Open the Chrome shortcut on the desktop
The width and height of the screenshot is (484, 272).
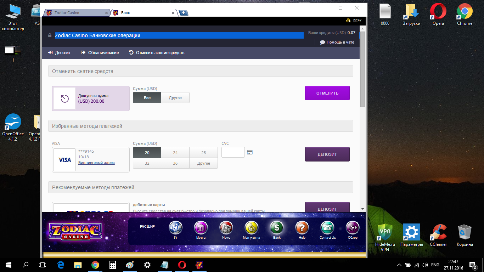point(465,15)
